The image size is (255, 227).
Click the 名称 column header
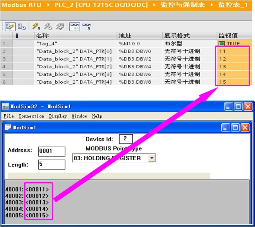click(76, 36)
